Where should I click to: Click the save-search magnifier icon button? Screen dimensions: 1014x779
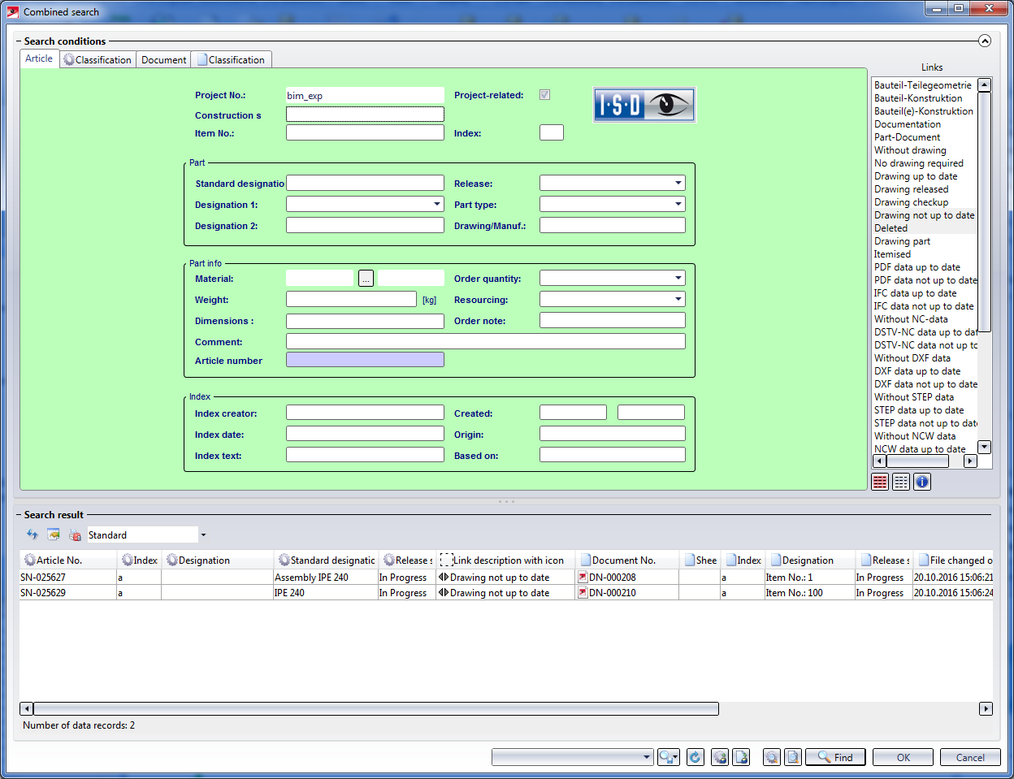[x=669, y=757]
